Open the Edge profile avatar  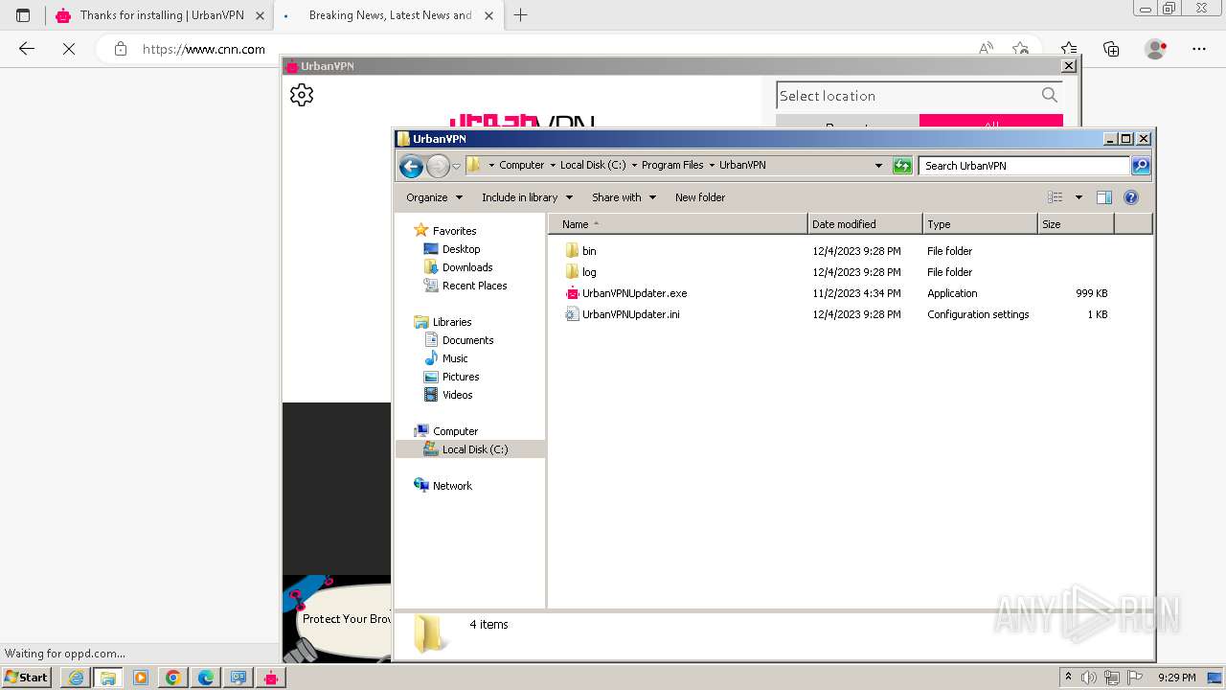click(1156, 49)
